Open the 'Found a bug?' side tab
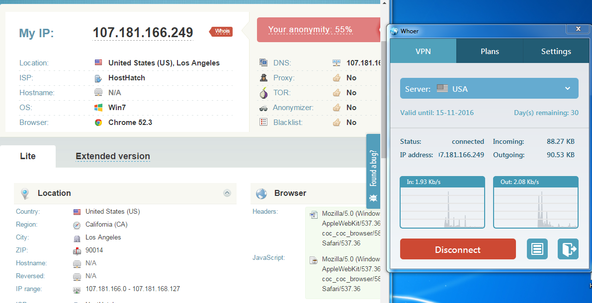 pyautogui.click(x=373, y=171)
